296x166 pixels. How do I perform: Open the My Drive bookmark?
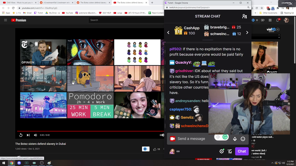click(x=52, y=13)
